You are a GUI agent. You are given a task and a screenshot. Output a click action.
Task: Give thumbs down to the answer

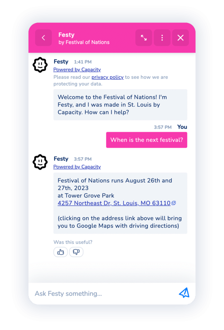[76, 252]
